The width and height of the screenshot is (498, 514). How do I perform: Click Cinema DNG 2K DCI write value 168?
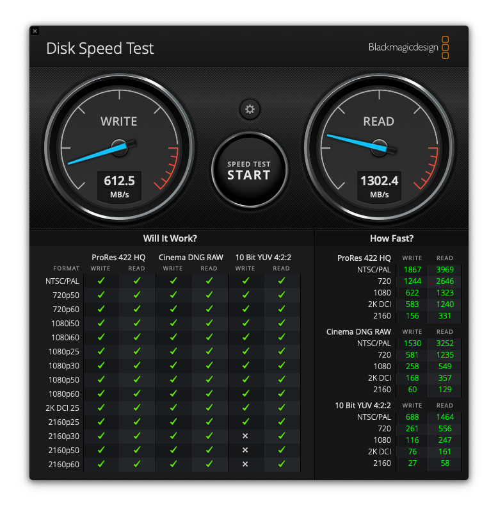(x=412, y=378)
